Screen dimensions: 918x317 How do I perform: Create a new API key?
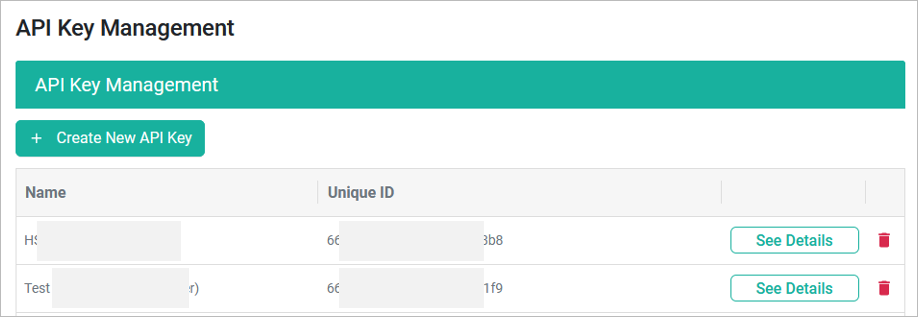click(x=110, y=138)
